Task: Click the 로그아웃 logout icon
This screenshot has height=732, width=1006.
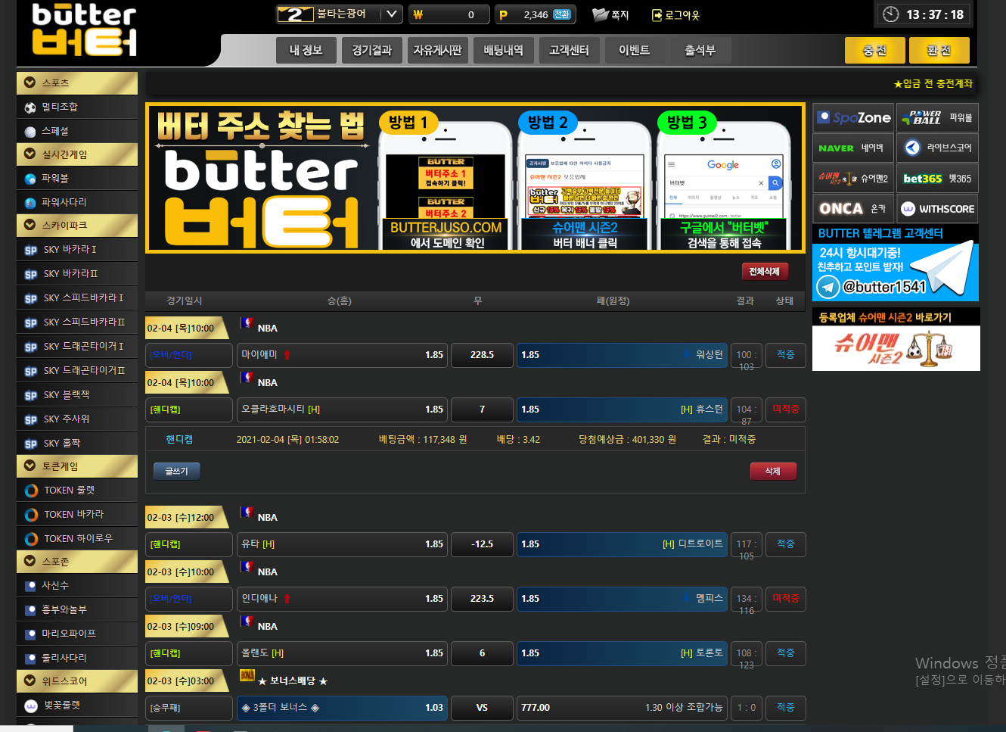Action: (x=657, y=14)
